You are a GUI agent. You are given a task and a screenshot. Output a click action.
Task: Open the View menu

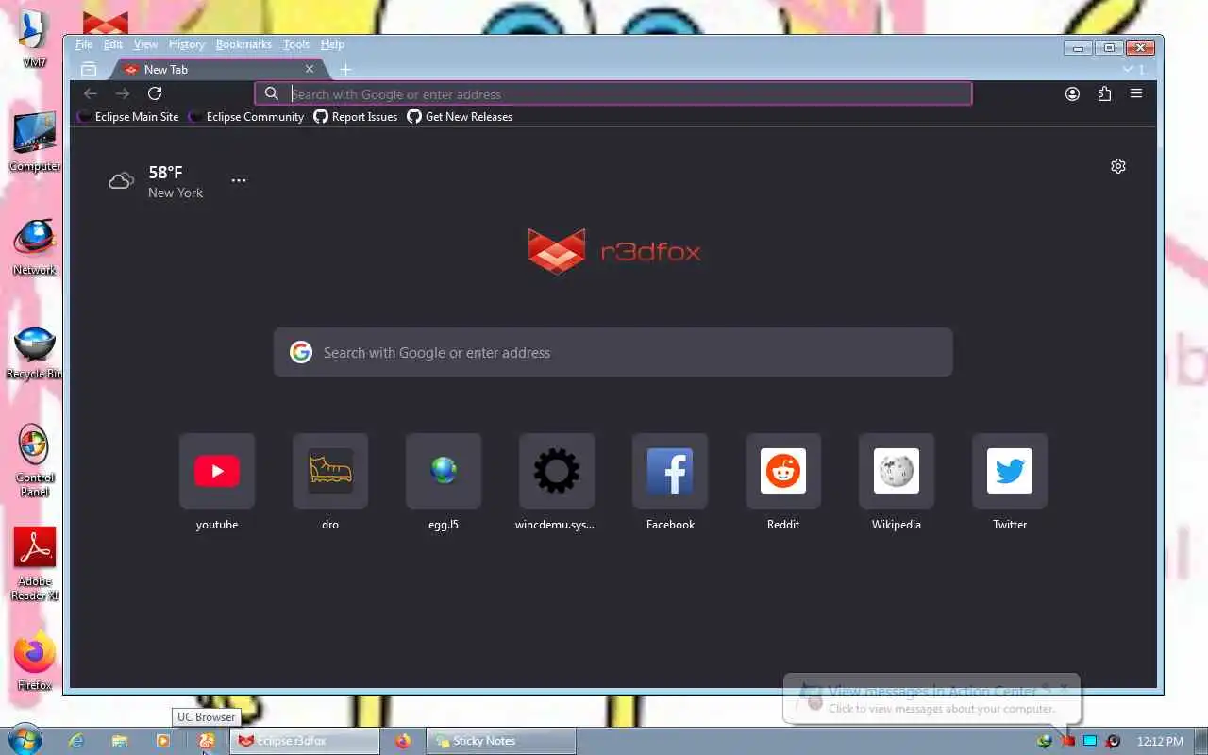[145, 44]
